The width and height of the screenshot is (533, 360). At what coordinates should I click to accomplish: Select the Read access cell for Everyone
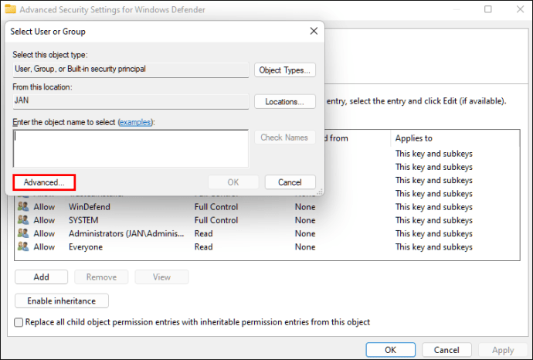(x=203, y=246)
